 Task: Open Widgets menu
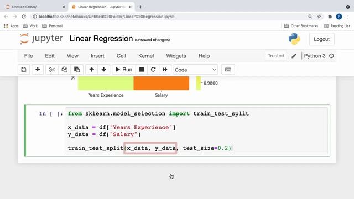[176, 56]
